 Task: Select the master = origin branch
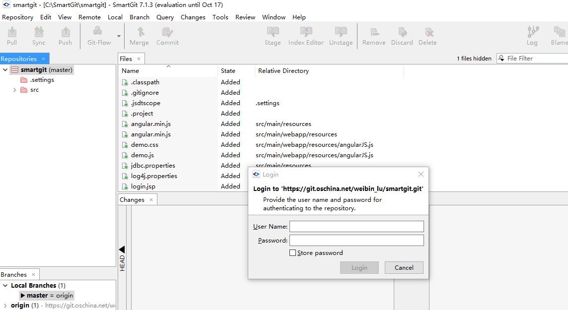pyautogui.click(x=47, y=296)
